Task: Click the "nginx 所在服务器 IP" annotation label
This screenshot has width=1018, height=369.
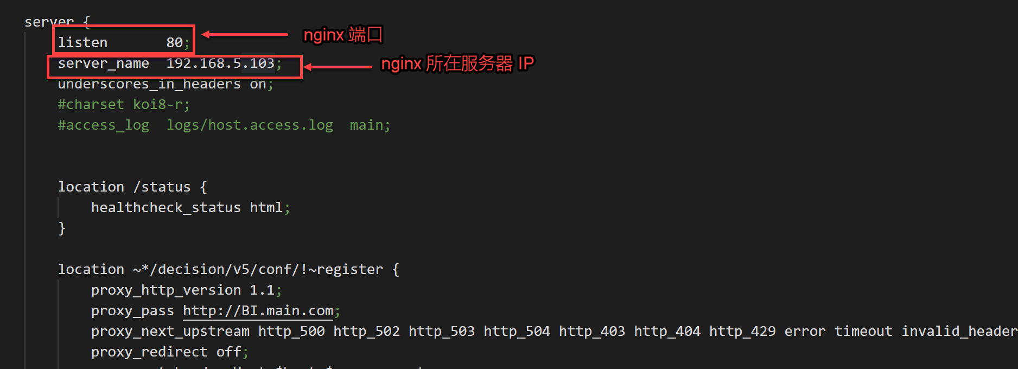Action: point(457,64)
